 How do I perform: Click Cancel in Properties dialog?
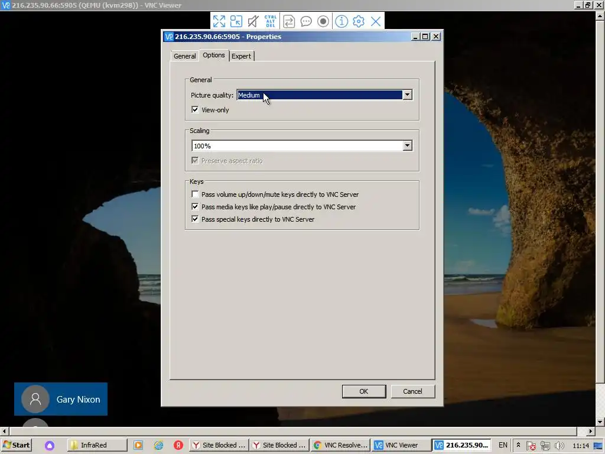point(413,391)
